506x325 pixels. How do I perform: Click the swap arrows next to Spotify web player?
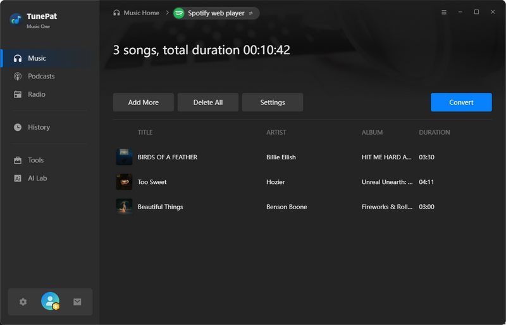(250, 13)
